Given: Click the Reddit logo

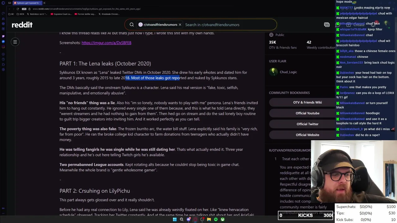Looking at the screenshot, I should point(22,25).
